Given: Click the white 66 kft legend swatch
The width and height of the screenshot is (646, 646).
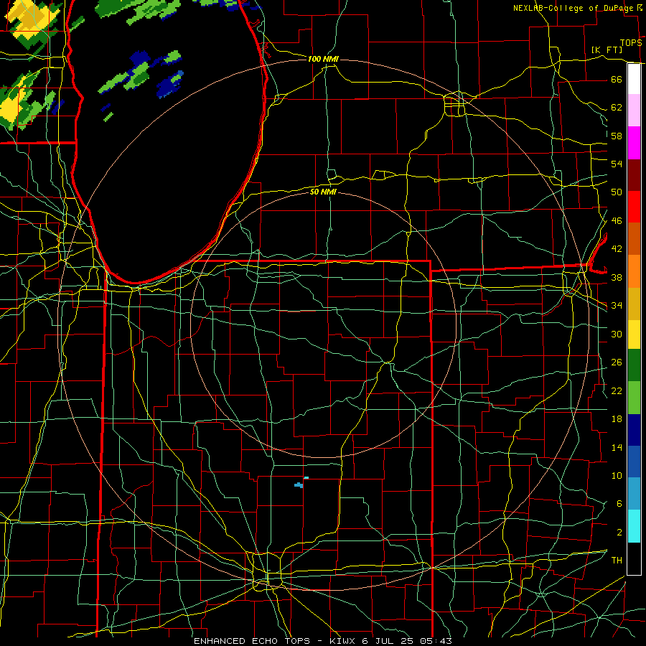Looking at the screenshot, I should (x=634, y=79).
